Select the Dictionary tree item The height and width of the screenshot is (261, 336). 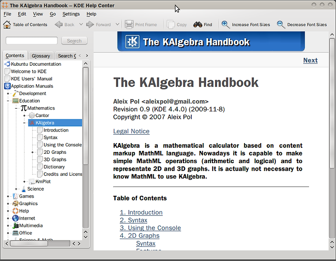pyautogui.click(x=54, y=167)
